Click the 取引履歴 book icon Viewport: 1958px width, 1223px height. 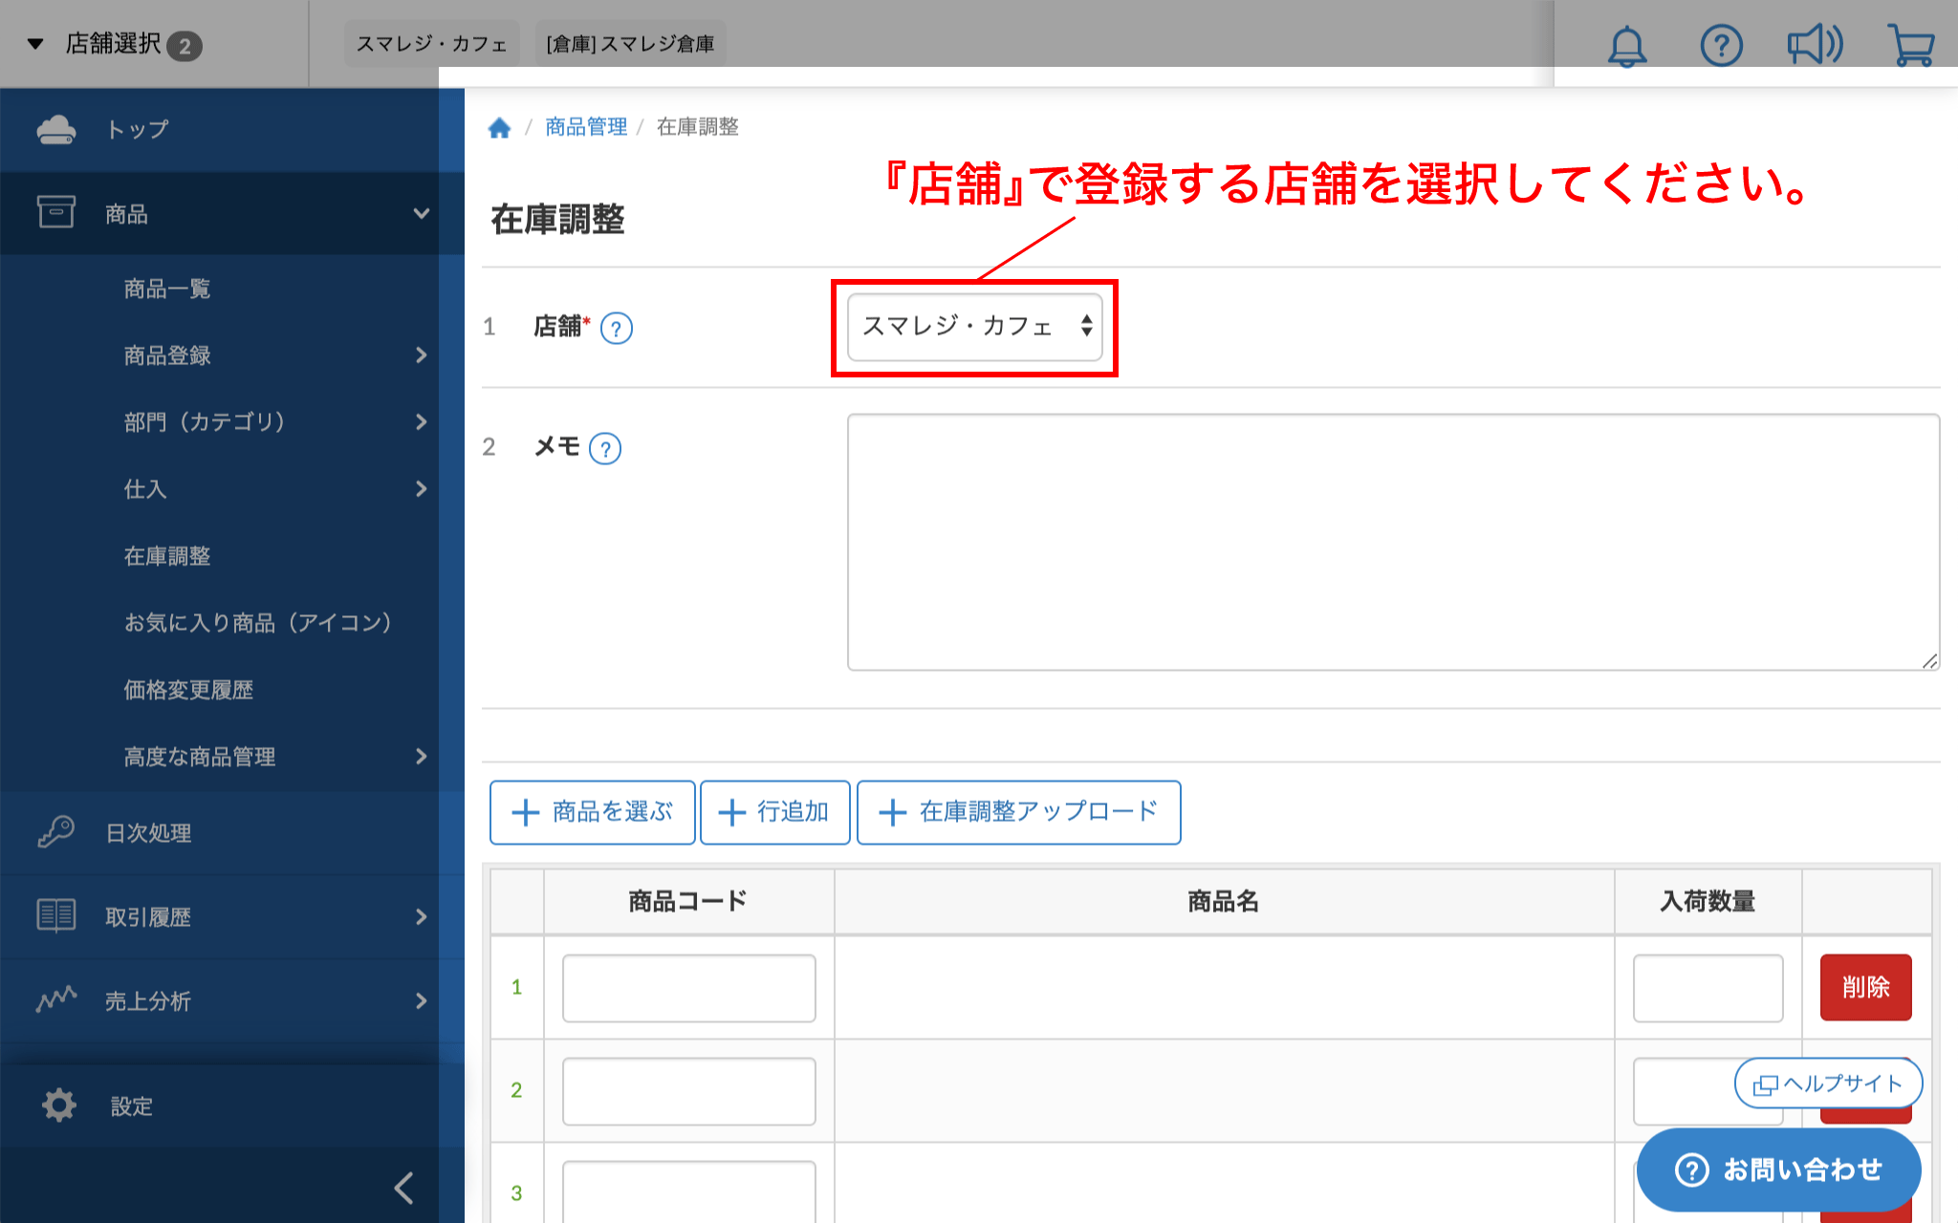(x=56, y=915)
